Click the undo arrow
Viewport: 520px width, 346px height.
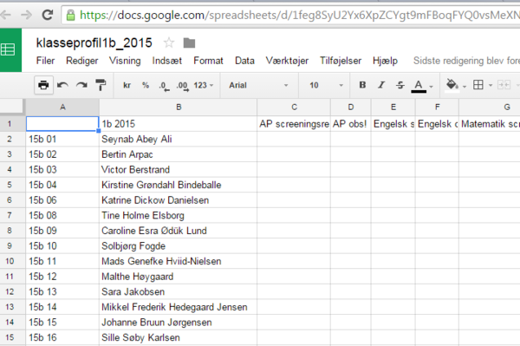tap(62, 85)
